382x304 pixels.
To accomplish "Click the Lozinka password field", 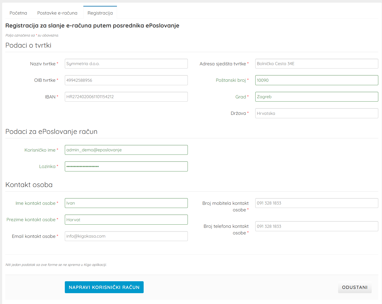I will tap(126, 166).
